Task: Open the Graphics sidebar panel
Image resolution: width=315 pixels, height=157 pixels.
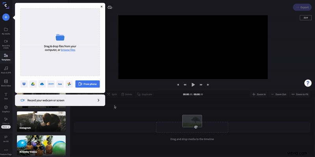Action: point(6,109)
